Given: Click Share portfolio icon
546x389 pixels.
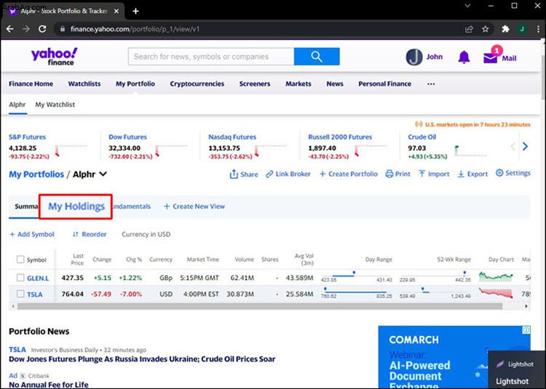Looking at the screenshot, I should [x=234, y=174].
